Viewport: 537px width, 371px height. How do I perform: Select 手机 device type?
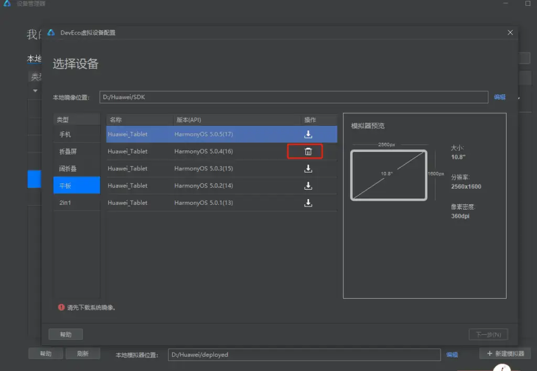(77, 134)
